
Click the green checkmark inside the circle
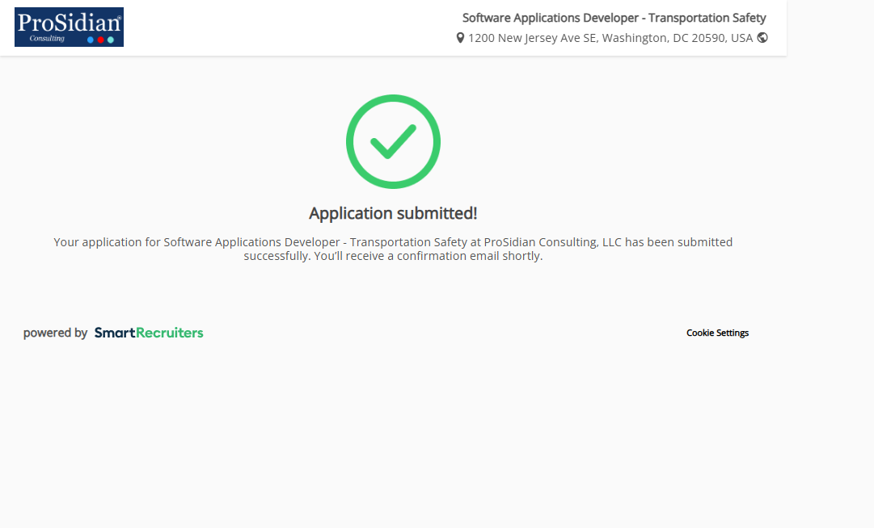[393, 141]
